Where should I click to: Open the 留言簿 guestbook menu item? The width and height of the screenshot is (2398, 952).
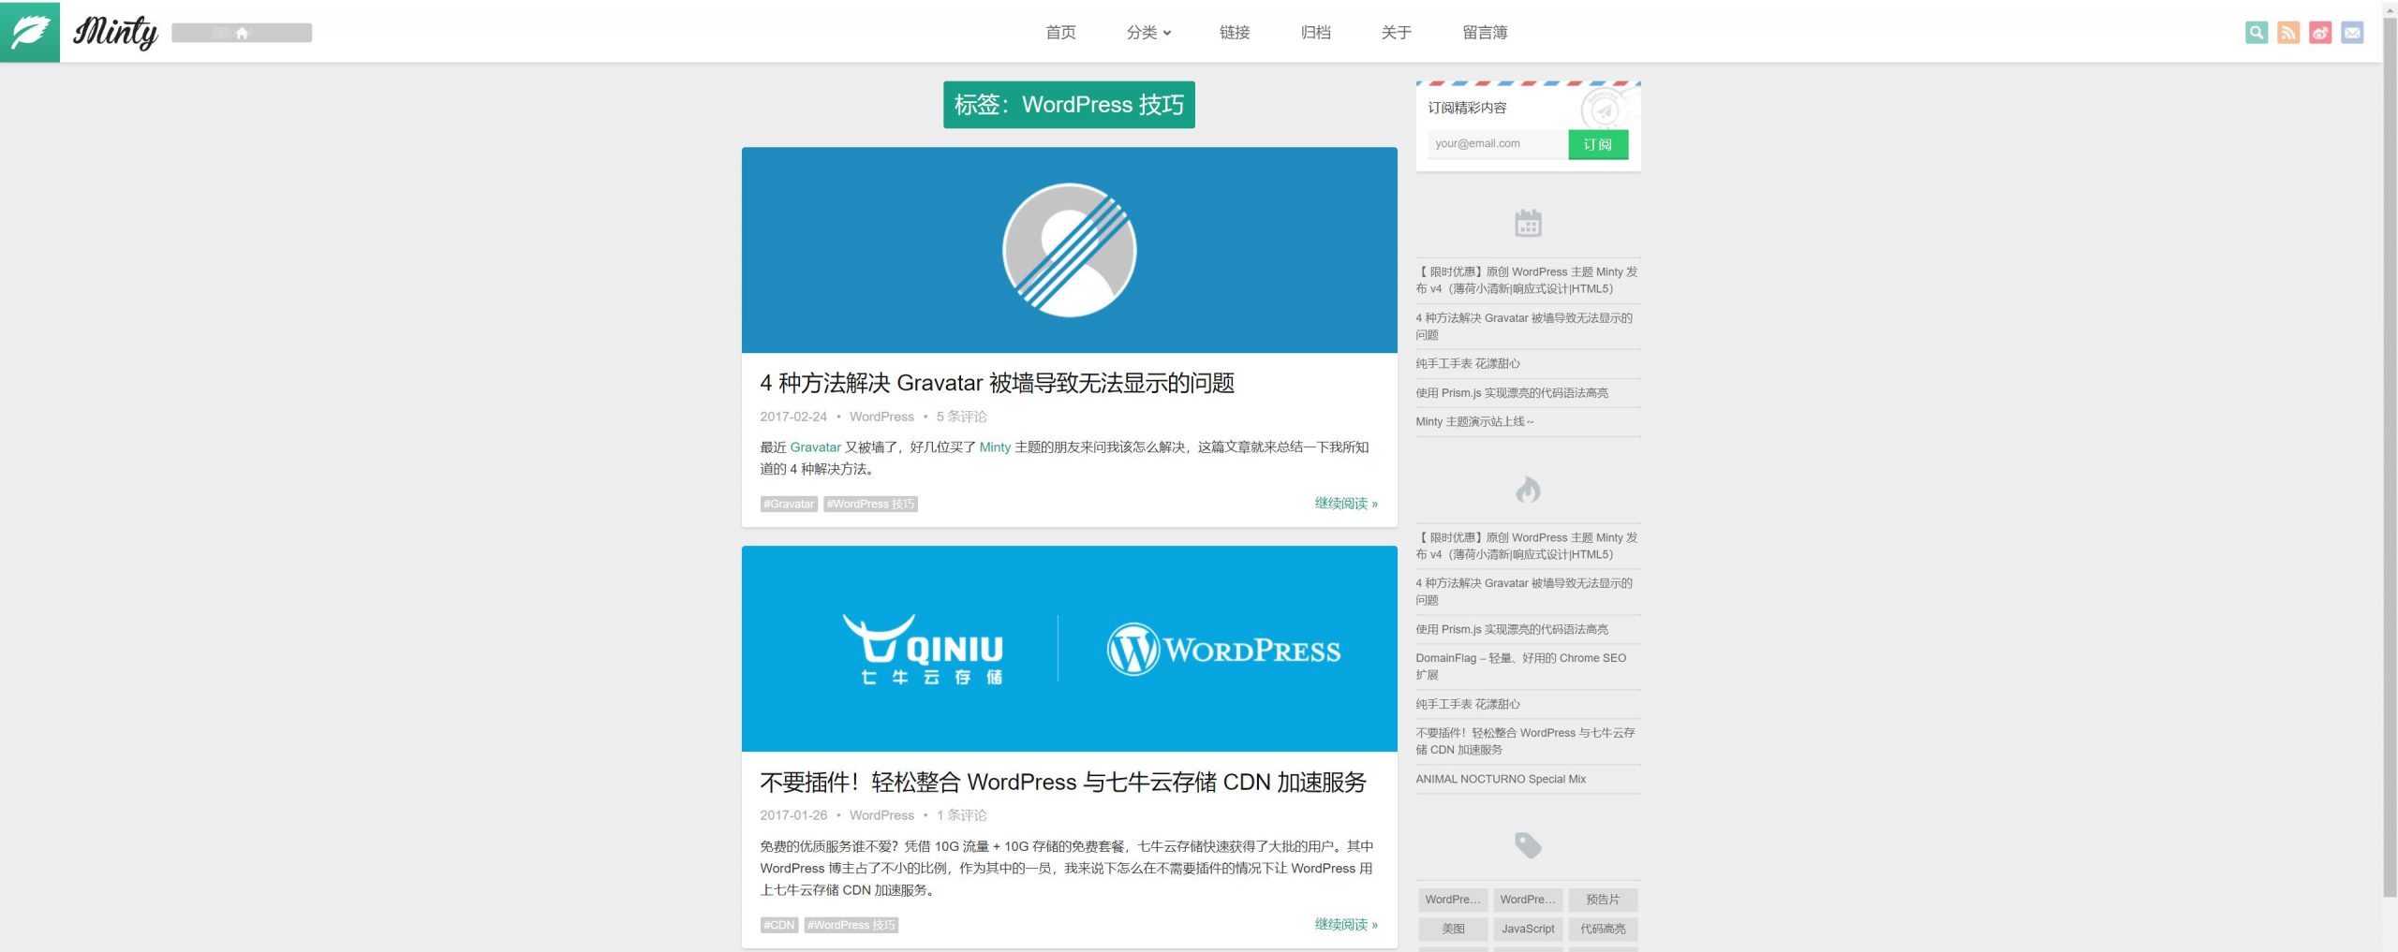pyautogui.click(x=1485, y=33)
